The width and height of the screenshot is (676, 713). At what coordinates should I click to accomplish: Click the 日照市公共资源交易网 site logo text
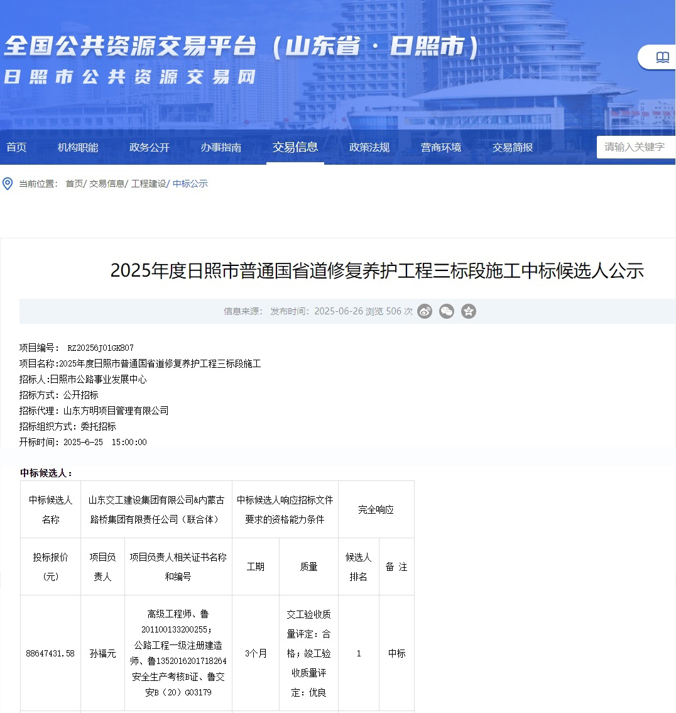click(x=130, y=77)
